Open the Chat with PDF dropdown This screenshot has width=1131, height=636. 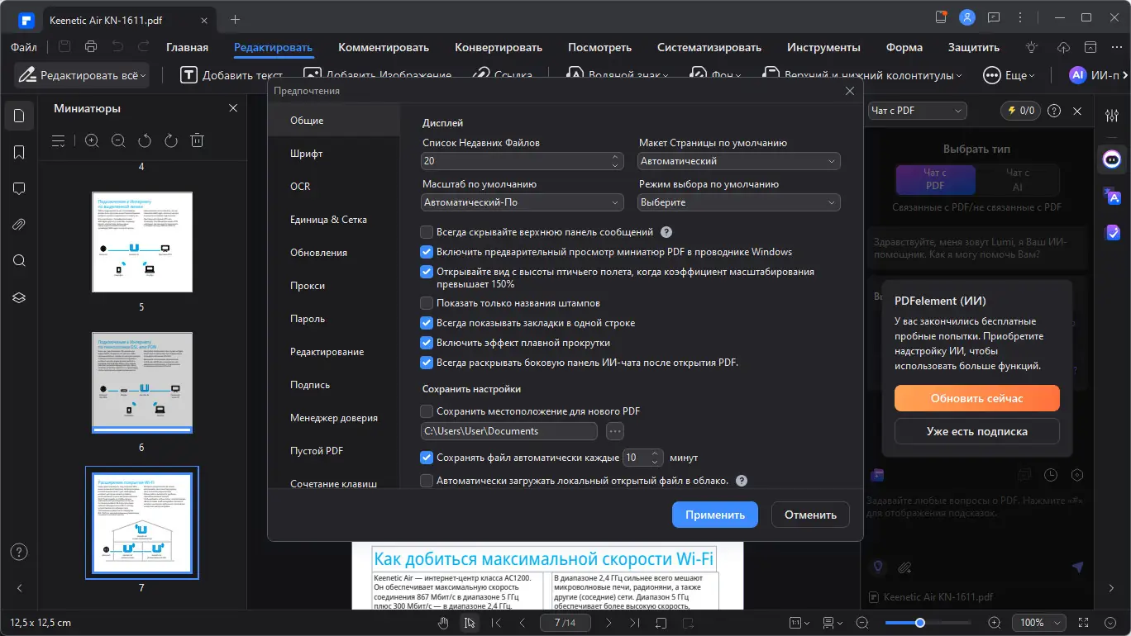click(x=916, y=110)
